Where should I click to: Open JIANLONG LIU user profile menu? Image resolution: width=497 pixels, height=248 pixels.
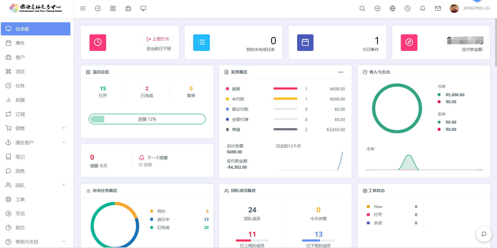pos(470,8)
